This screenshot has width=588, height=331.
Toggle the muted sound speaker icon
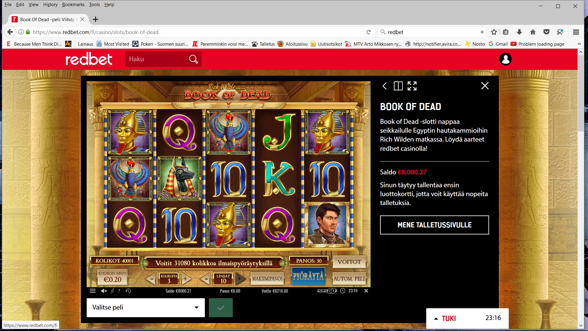click(104, 291)
